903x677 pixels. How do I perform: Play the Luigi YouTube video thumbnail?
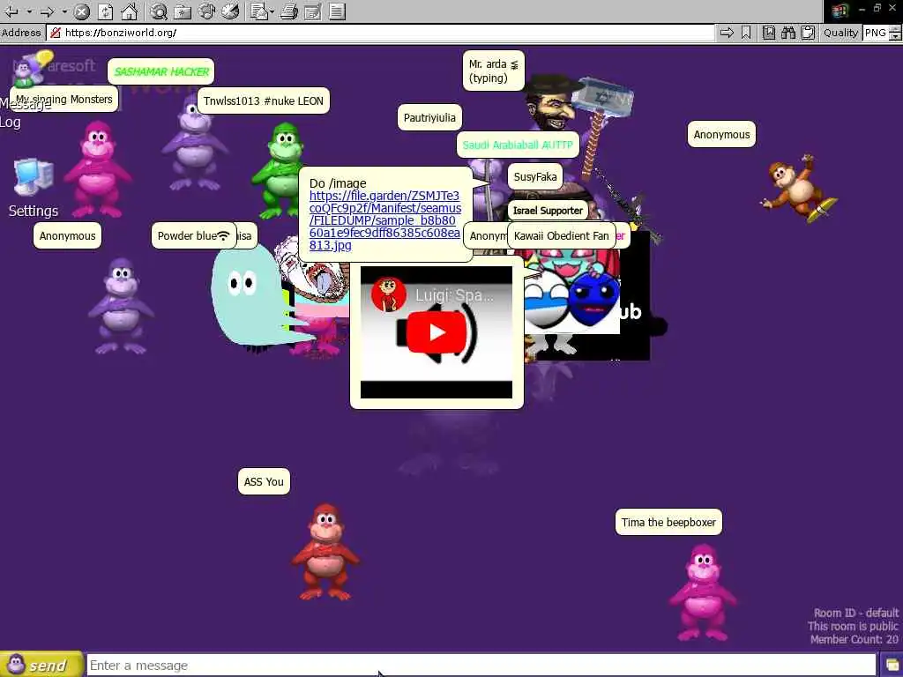437,332
